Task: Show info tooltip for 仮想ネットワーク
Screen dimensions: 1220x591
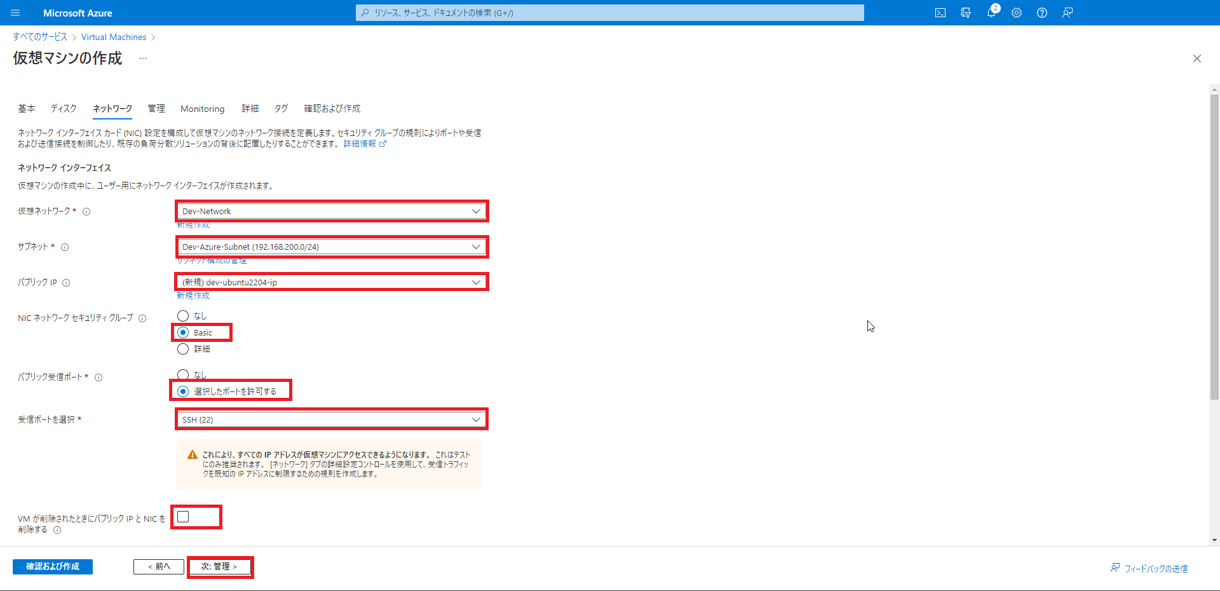Action: [x=86, y=212]
